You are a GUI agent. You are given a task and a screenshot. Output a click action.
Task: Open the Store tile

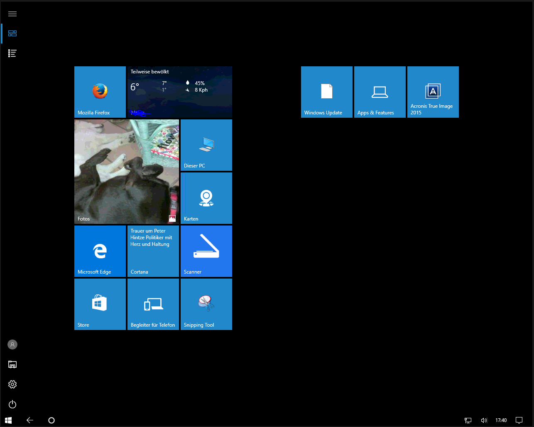click(x=100, y=304)
